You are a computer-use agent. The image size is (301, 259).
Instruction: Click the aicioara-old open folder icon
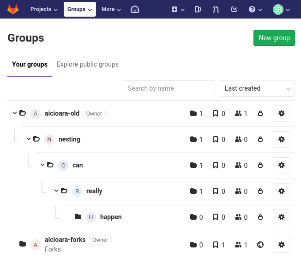point(23,113)
